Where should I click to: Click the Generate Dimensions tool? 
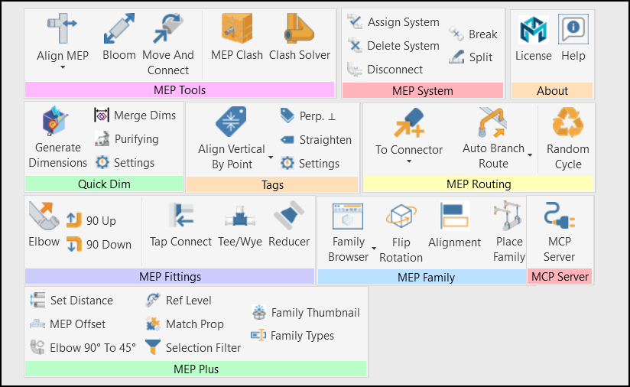(57, 138)
